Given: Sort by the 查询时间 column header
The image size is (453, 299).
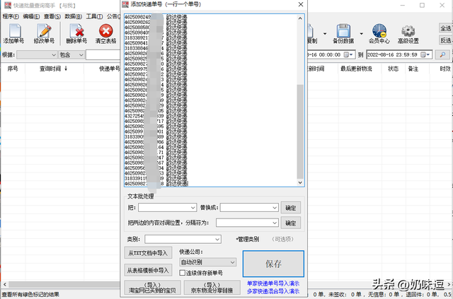Looking at the screenshot, I should coord(53,69).
